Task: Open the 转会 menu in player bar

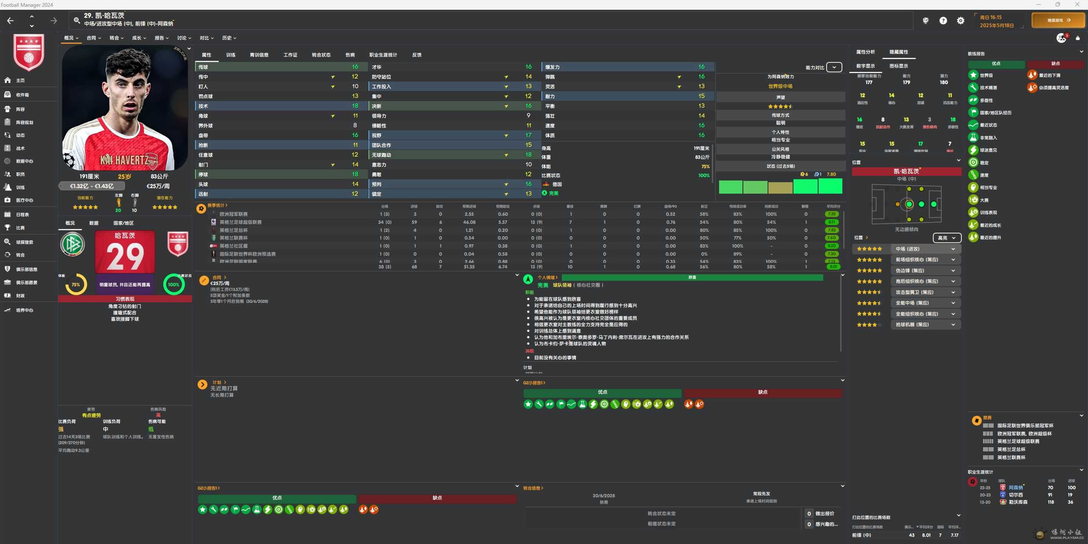Action: [116, 38]
